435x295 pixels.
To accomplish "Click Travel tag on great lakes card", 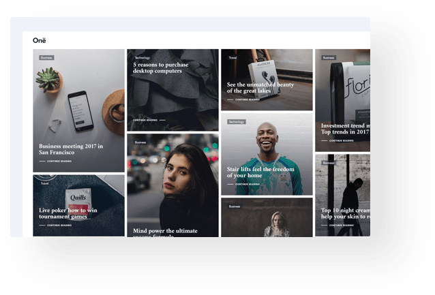I will tap(232, 58).
